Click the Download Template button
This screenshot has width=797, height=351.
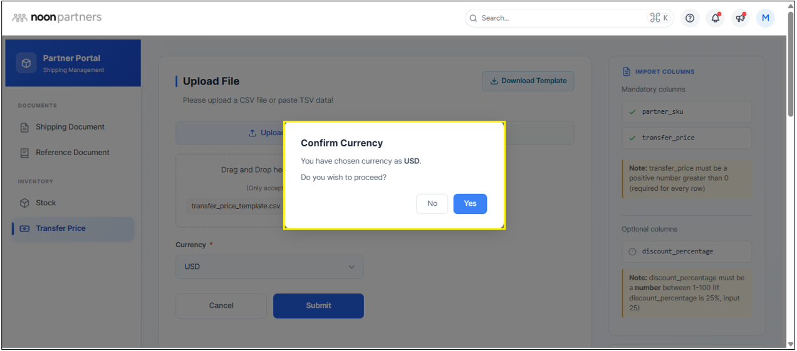[x=528, y=81]
